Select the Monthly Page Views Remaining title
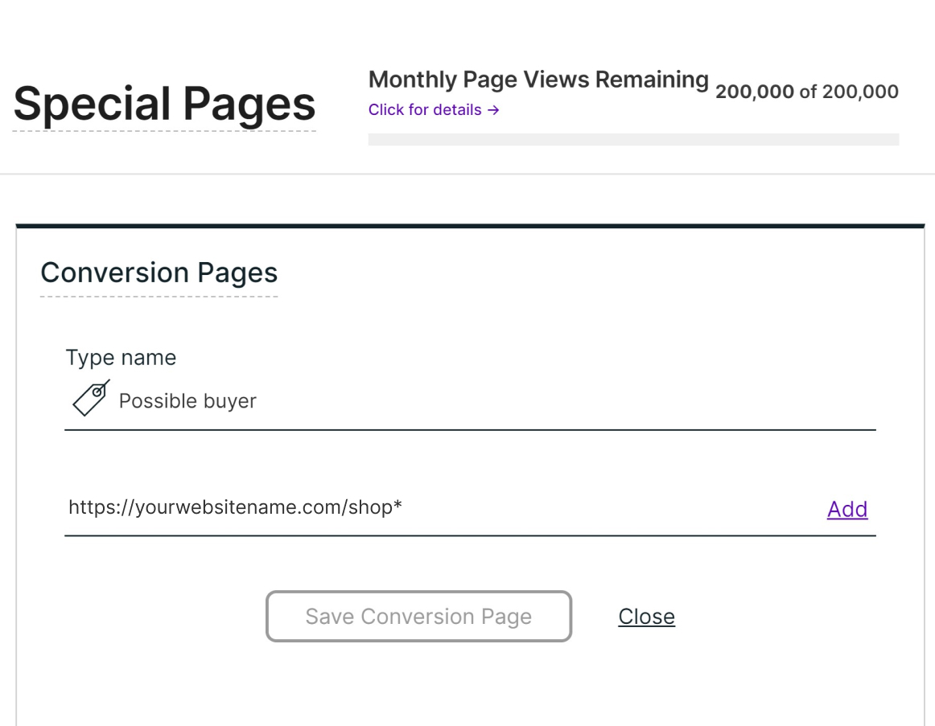Image resolution: width=935 pixels, height=726 pixels. tap(538, 80)
